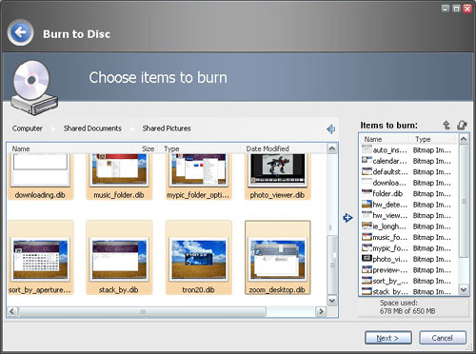Click the file browser vertical scroll thumb

pyautogui.click(x=332, y=265)
